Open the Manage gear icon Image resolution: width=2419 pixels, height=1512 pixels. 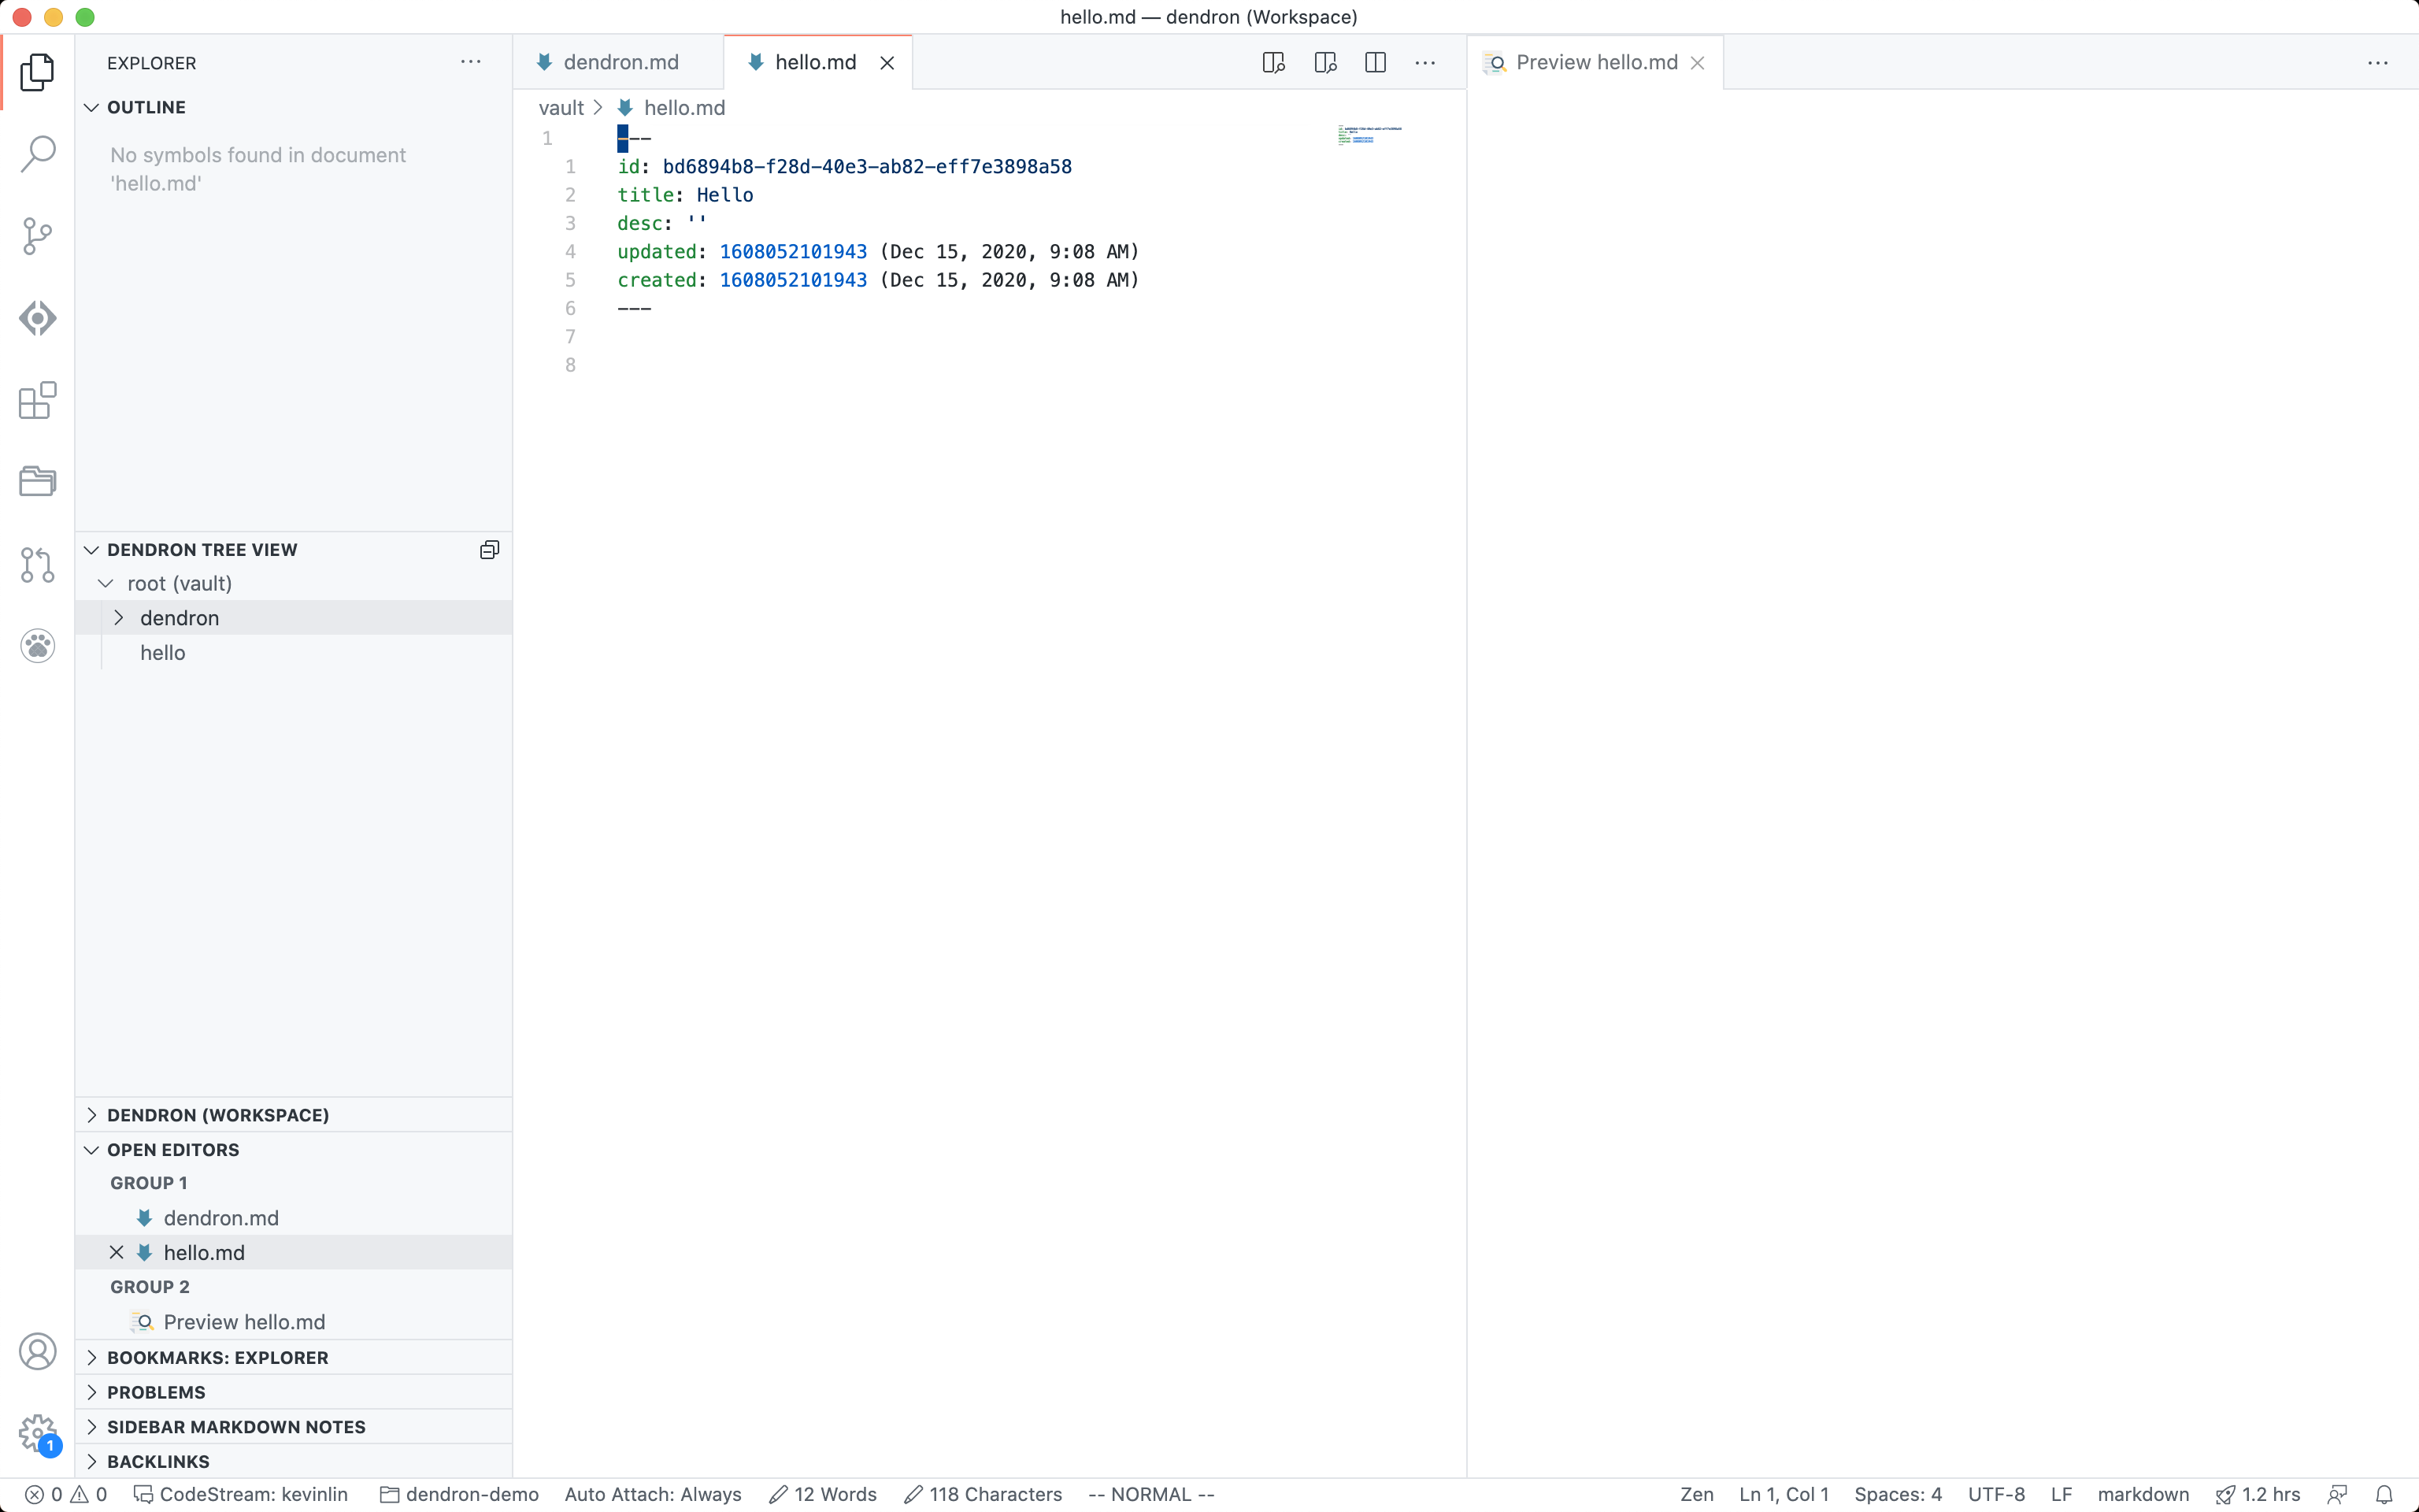(37, 1434)
